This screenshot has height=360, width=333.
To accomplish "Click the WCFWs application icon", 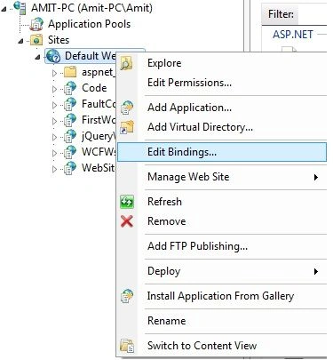I will point(70,152).
